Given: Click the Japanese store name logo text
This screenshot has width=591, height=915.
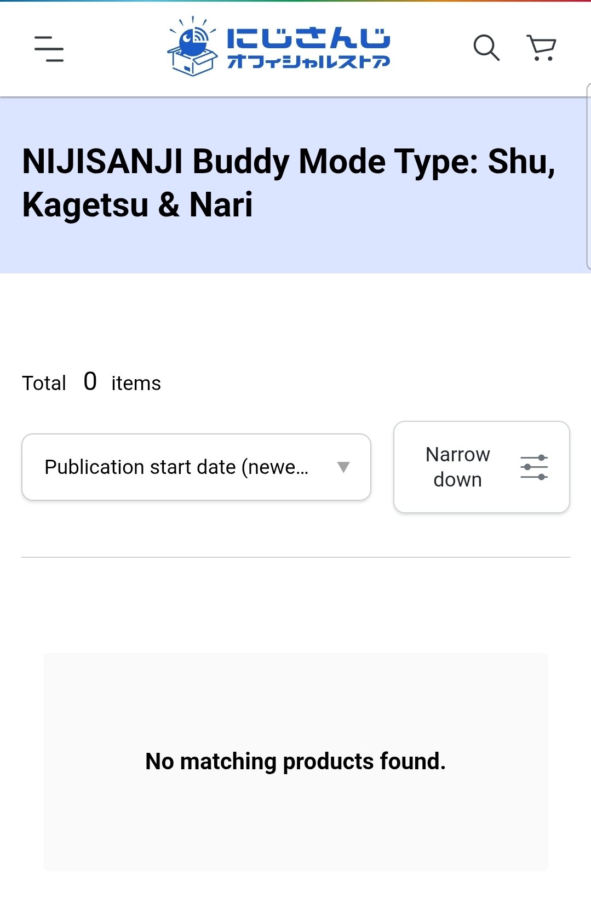Looking at the screenshot, I should tap(308, 48).
